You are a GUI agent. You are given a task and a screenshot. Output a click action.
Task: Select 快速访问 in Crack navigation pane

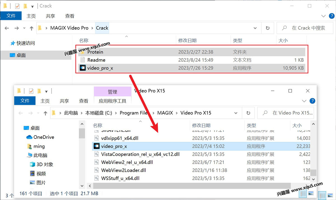(x=23, y=43)
